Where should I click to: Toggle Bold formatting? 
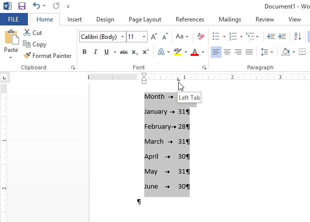(84, 52)
